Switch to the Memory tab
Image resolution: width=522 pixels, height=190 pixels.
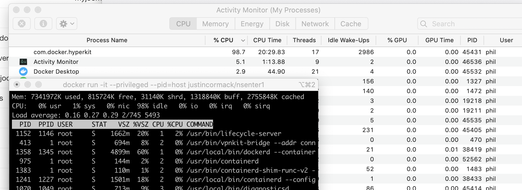[x=215, y=24]
